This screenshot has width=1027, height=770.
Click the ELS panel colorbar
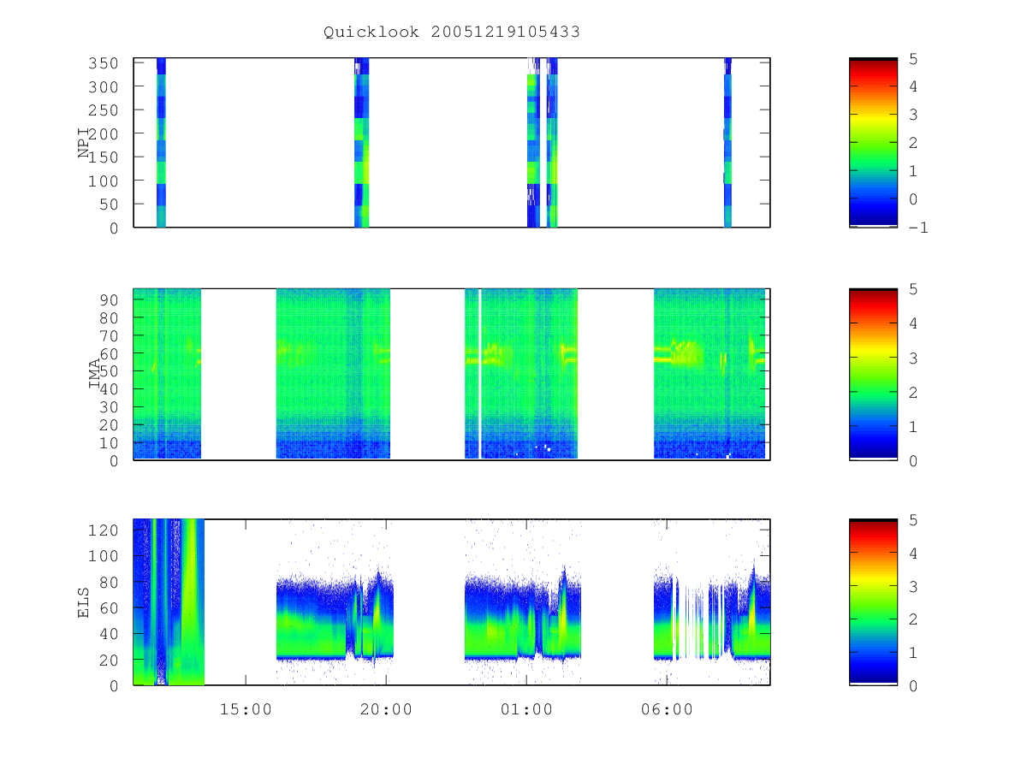coord(873,601)
